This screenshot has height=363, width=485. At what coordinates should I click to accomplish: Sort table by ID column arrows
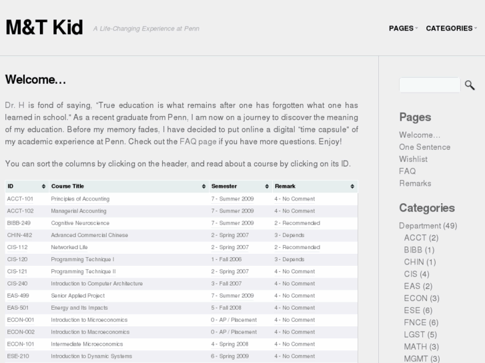click(x=43, y=186)
